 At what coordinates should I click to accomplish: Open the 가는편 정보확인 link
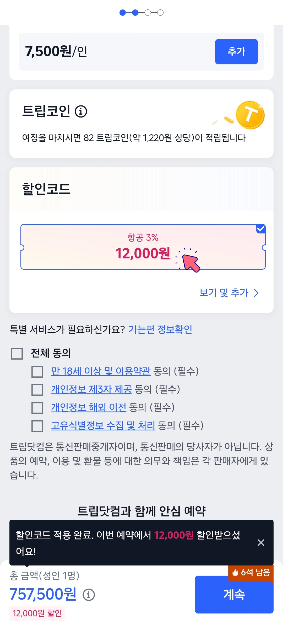[160, 329]
